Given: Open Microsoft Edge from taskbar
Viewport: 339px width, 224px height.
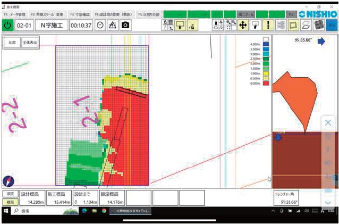Looking at the screenshot, I should point(84,211).
